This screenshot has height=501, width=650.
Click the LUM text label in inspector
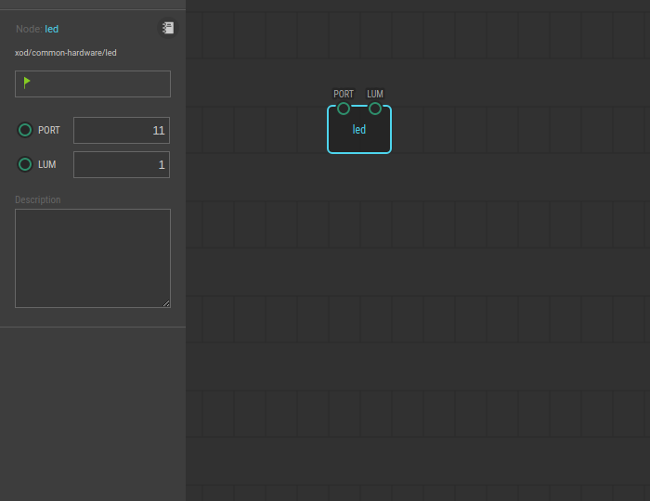pyautogui.click(x=47, y=165)
